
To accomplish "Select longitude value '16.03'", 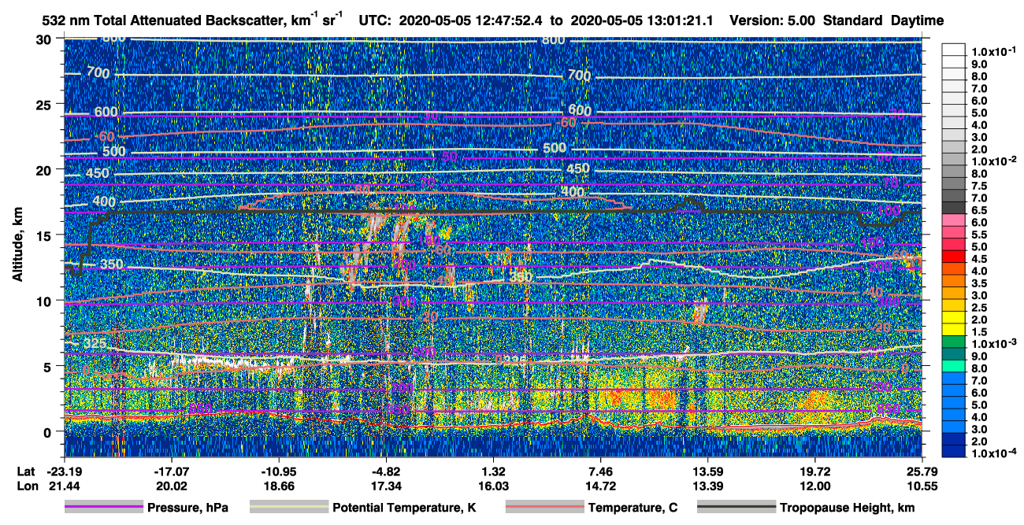I will click(x=493, y=486).
